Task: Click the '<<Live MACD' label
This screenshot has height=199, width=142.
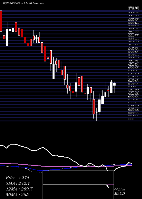Action: pyautogui.click(x=120, y=192)
